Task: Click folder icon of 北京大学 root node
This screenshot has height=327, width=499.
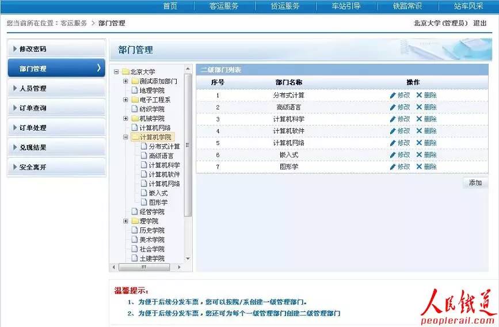Action: point(125,72)
